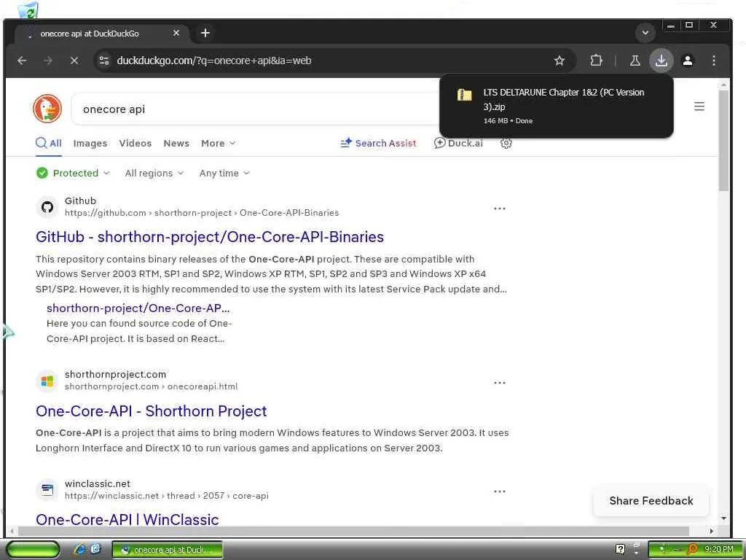Viewport: 746px width, 560px height.
Task: Open options for shorthornproject.com result
Action: click(500, 383)
